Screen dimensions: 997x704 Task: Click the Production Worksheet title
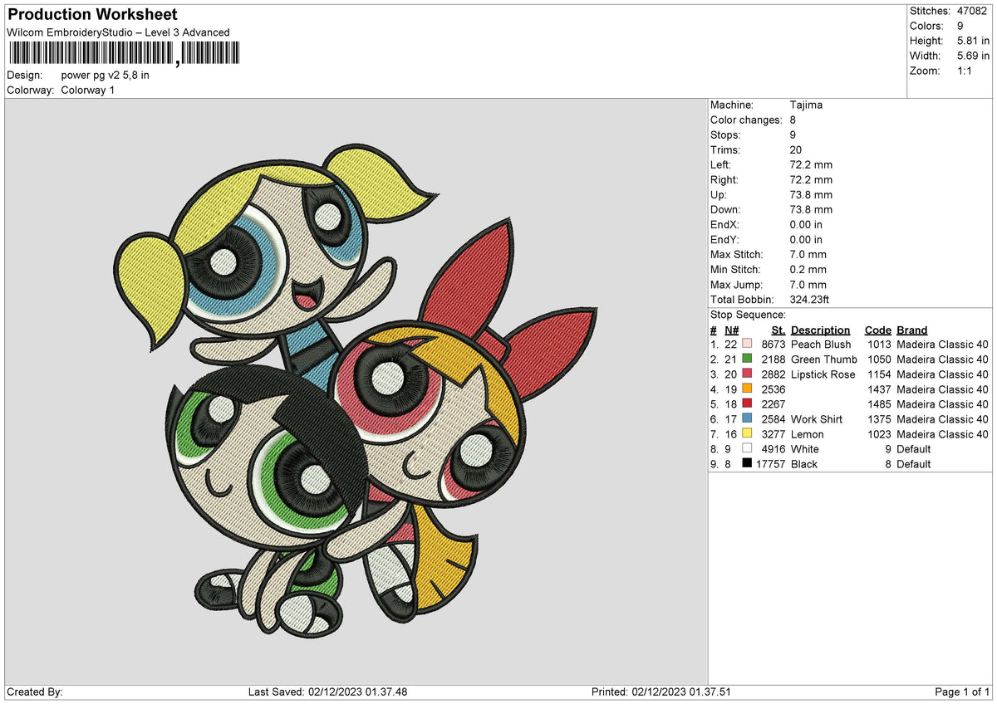pos(92,15)
